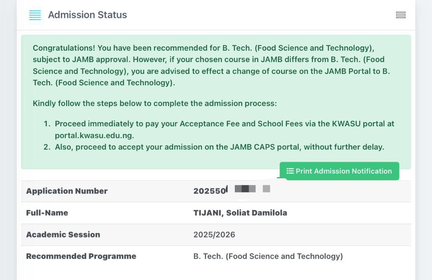The image size is (432, 280).
Task: Click the Application Number label
Action: click(x=67, y=191)
